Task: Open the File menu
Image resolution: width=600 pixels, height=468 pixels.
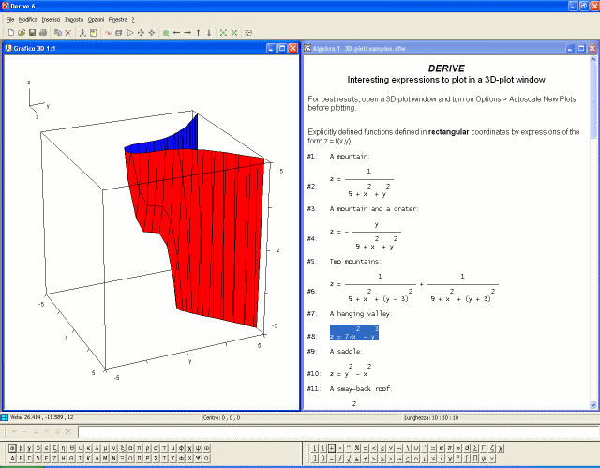Action: (10, 19)
